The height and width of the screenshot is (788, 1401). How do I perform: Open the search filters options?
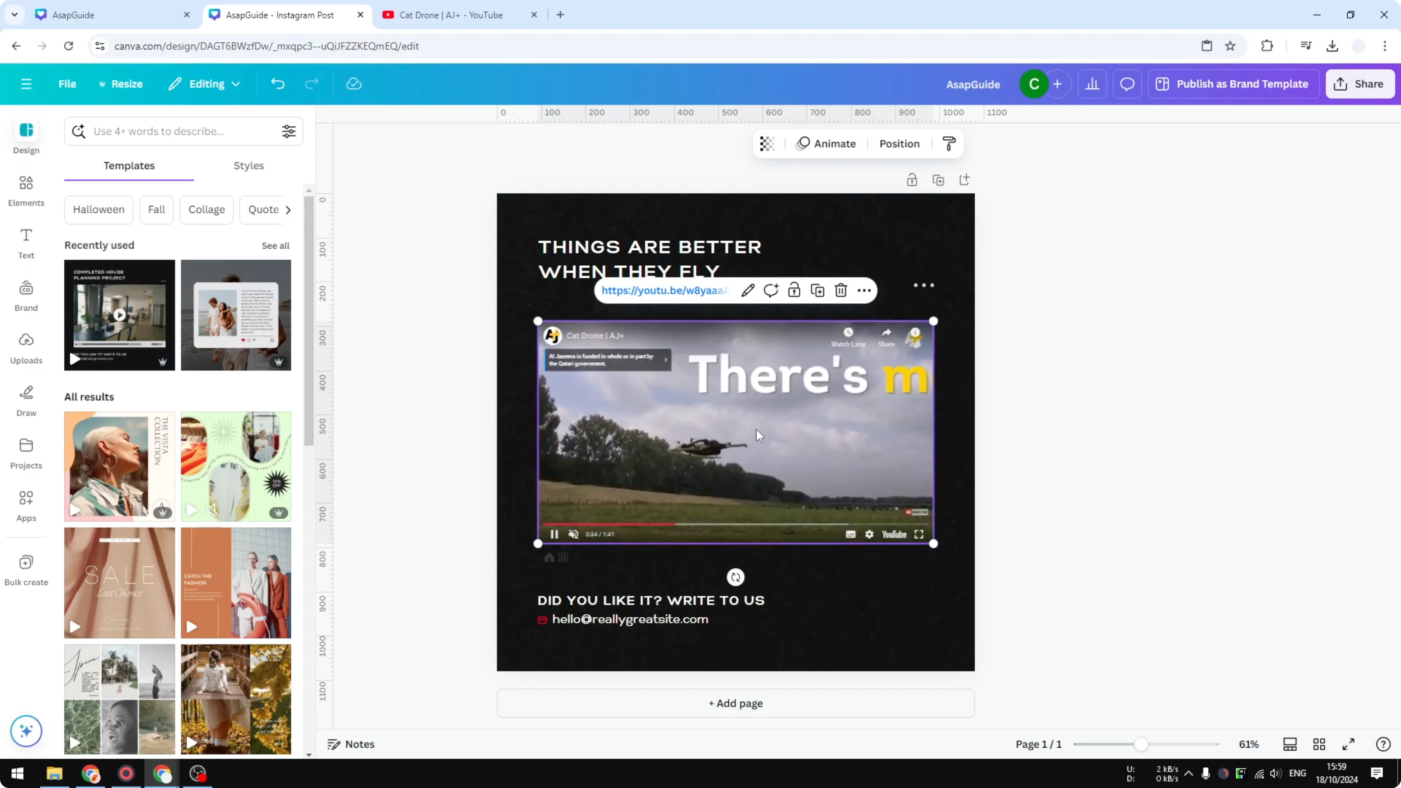click(x=289, y=131)
